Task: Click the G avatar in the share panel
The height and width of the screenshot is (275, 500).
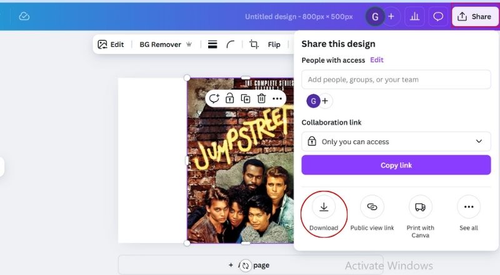Action: point(314,101)
